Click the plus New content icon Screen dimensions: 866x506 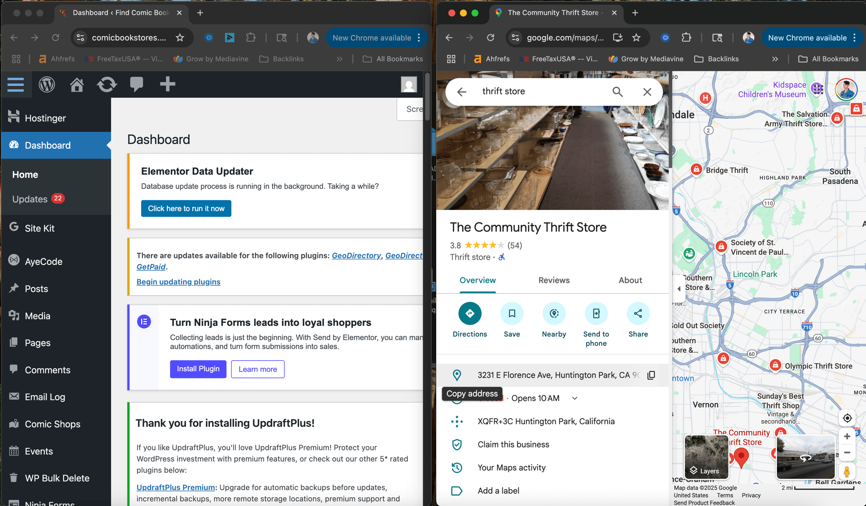[167, 84]
